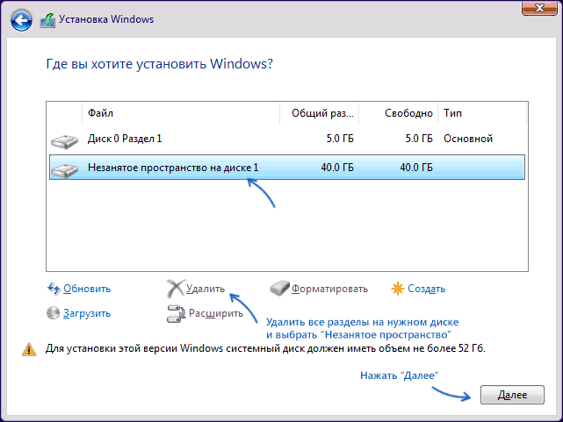Image resolution: width=563 pixels, height=422 pixels.
Task: Click the Далее button
Action: (x=512, y=395)
